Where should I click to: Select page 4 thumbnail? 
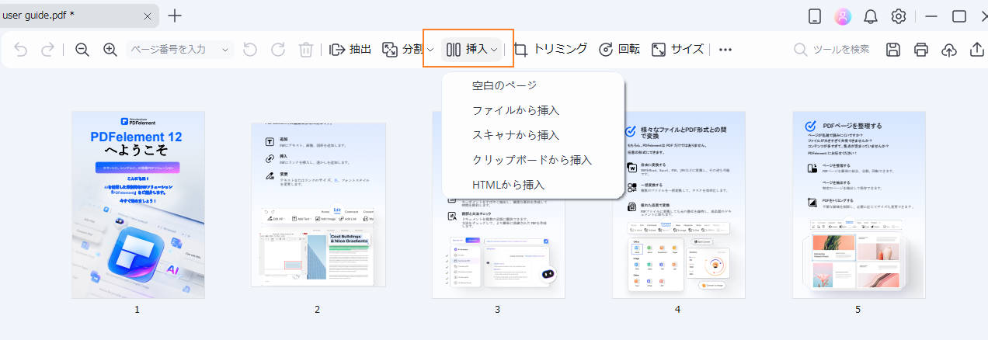click(679, 205)
